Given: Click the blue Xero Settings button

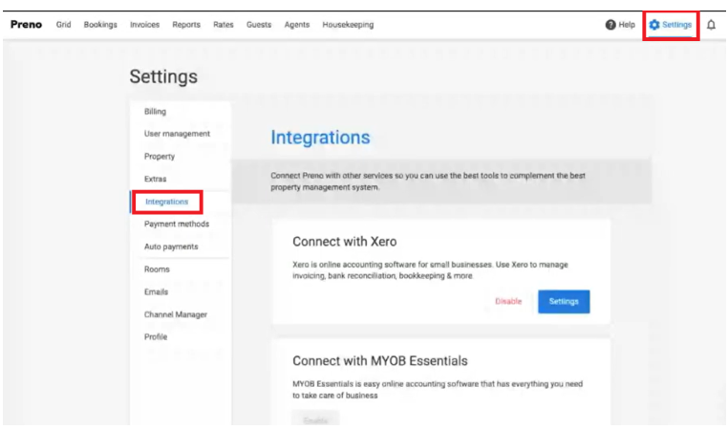Looking at the screenshot, I should pyautogui.click(x=564, y=301).
